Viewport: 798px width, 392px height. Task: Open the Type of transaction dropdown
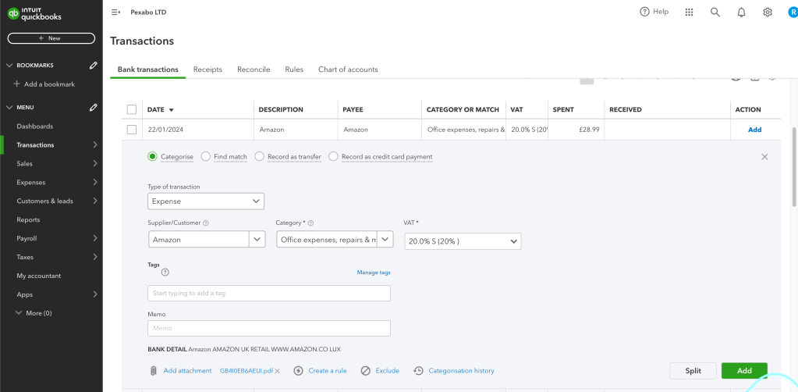coord(206,201)
